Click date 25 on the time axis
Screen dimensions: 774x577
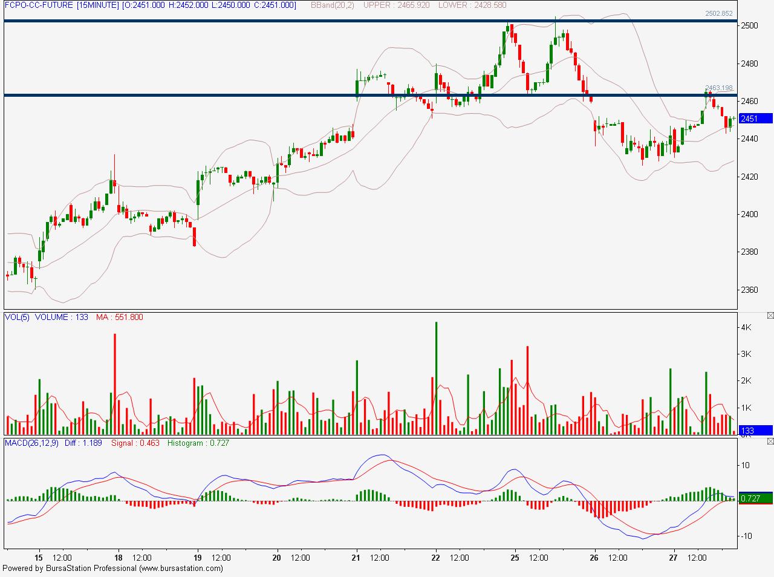click(x=515, y=558)
